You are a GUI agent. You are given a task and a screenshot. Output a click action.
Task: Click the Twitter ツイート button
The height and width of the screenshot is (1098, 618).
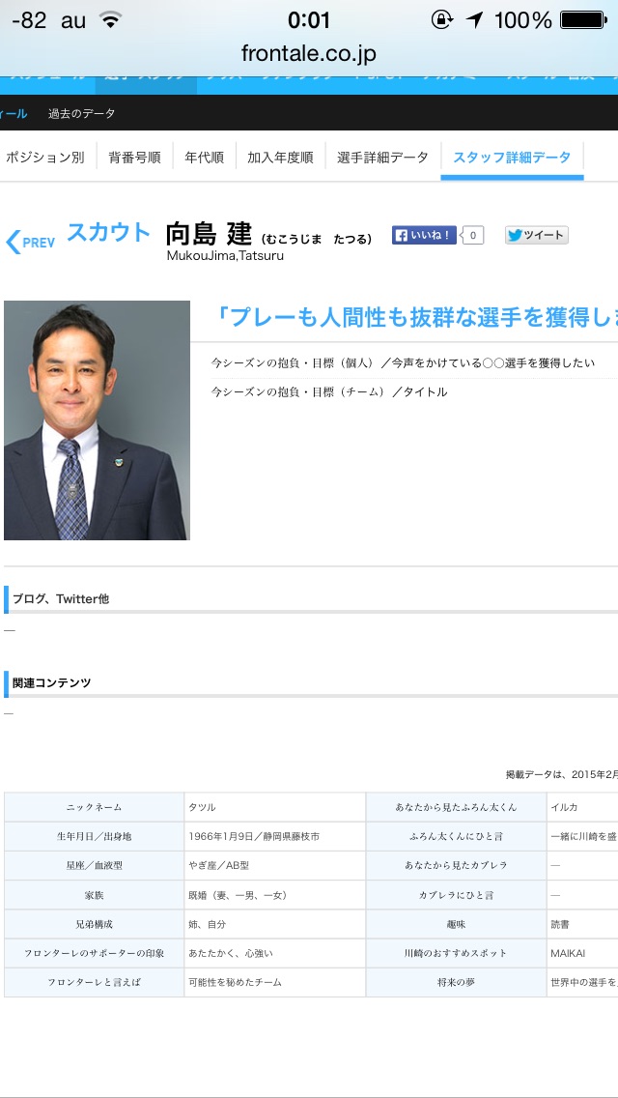pyautogui.click(x=536, y=235)
